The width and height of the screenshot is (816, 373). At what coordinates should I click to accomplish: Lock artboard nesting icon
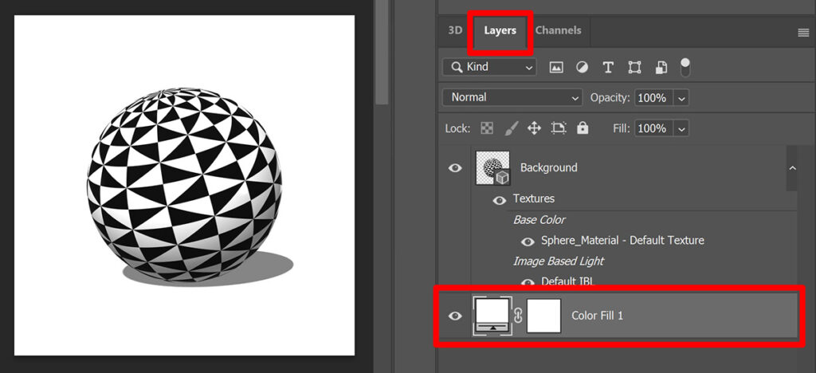point(559,128)
